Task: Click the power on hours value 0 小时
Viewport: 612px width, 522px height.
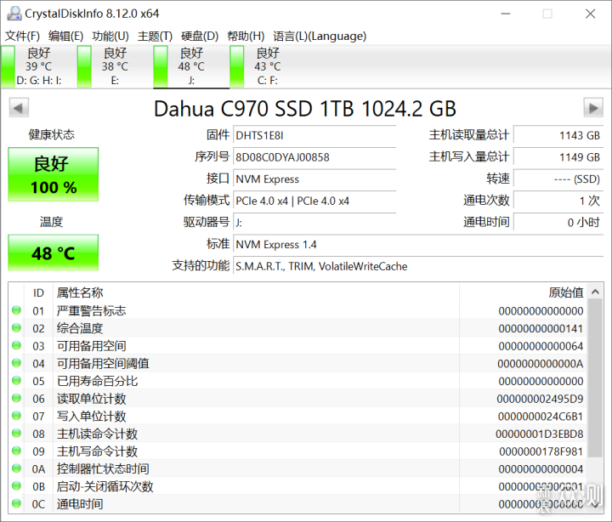Action: [x=558, y=223]
